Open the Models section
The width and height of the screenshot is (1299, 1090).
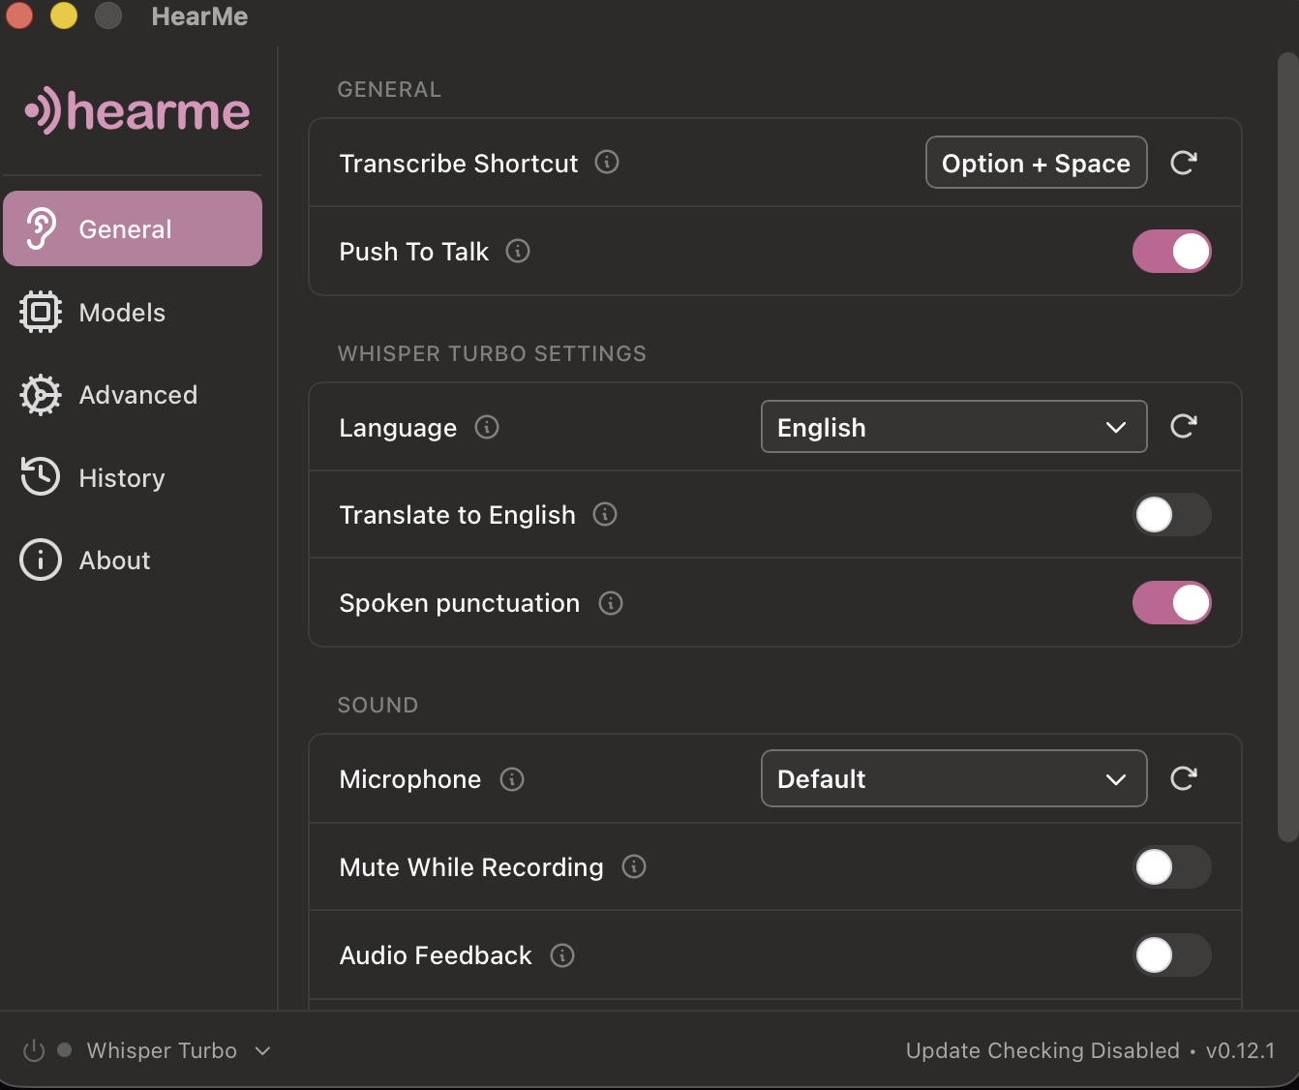[133, 313]
